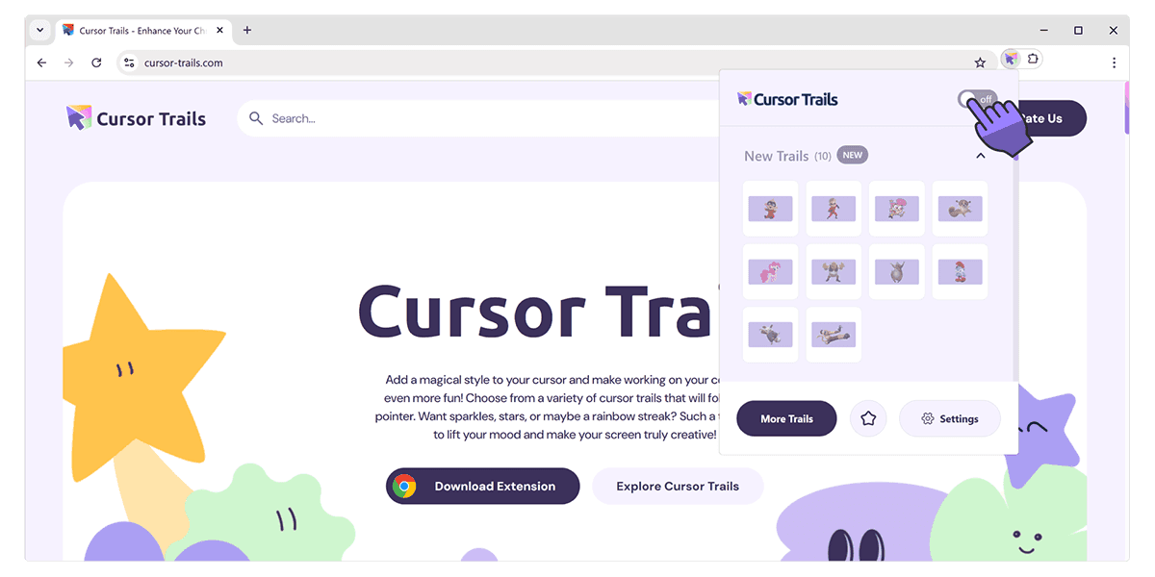Open the Chrome three-dot menu

[x=1114, y=63]
